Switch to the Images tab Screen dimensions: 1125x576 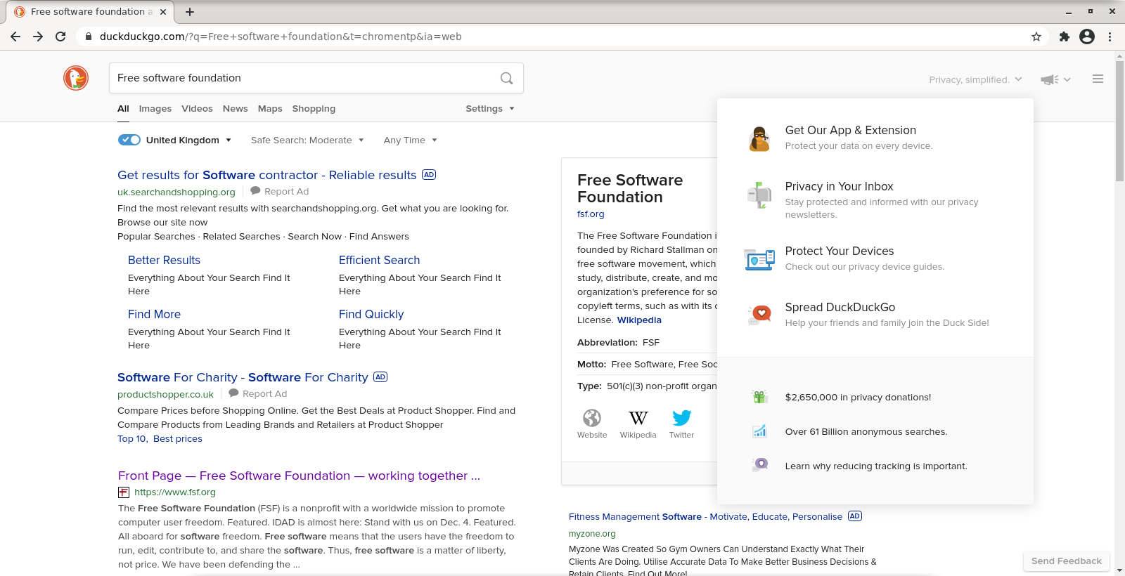pyautogui.click(x=155, y=109)
